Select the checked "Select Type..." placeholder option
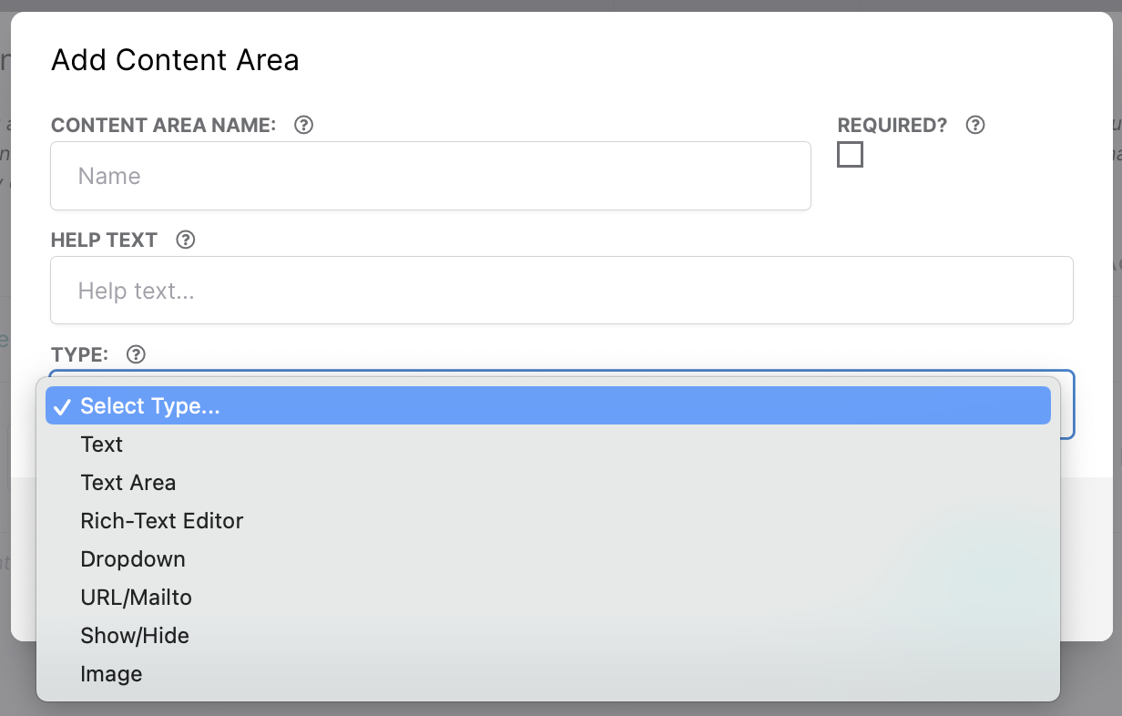 point(150,406)
